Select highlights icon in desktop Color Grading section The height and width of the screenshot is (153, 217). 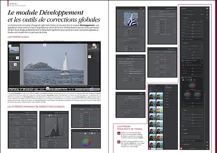point(191,80)
